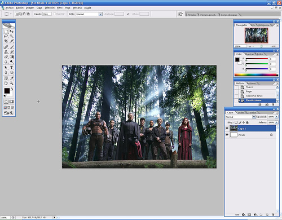Screen dimensions: 282x220
Task: Open the Estilo dropdown in options bar
Action: click(x=100, y=14)
